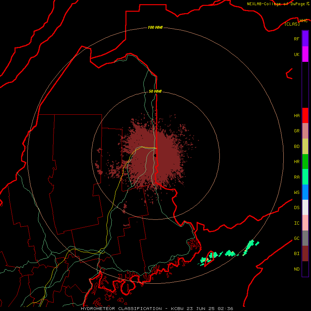This screenshot has height=311, width=311.
Task: Click the RF legend label
Action: click(296, 39)
